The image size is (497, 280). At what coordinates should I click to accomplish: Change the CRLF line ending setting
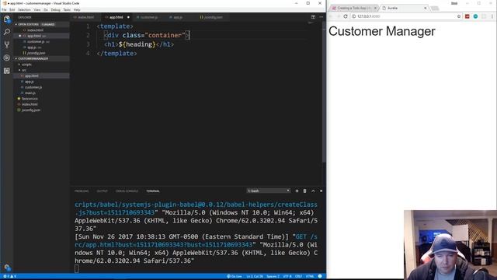click(298, 277)
